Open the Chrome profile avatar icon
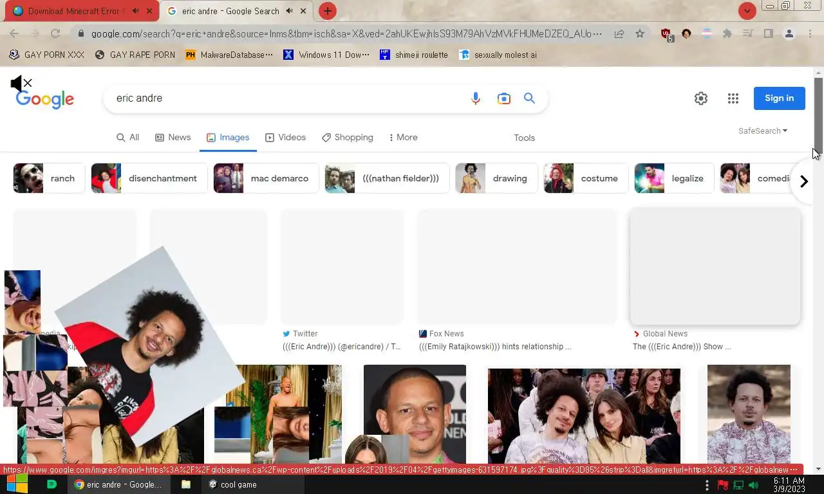 pos(789,33)
